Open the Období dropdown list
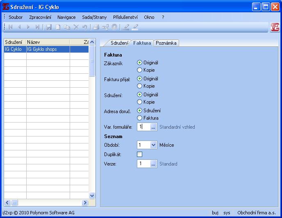282x218 pixels. coord(153,145)
